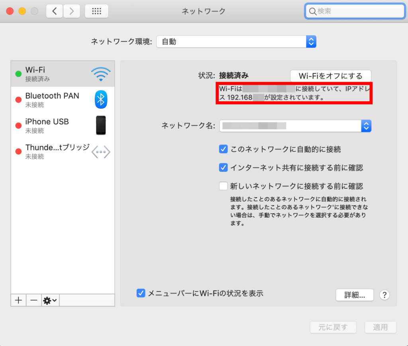Image resolution: width=408 pixels, height=346 pixels.
Task: Remove selected service with minus button
Action: (x=34, y=300)
